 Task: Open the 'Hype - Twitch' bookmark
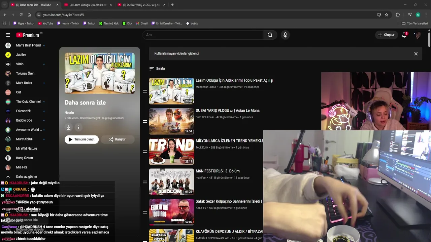pyautogui.click(x=24, y=24)
